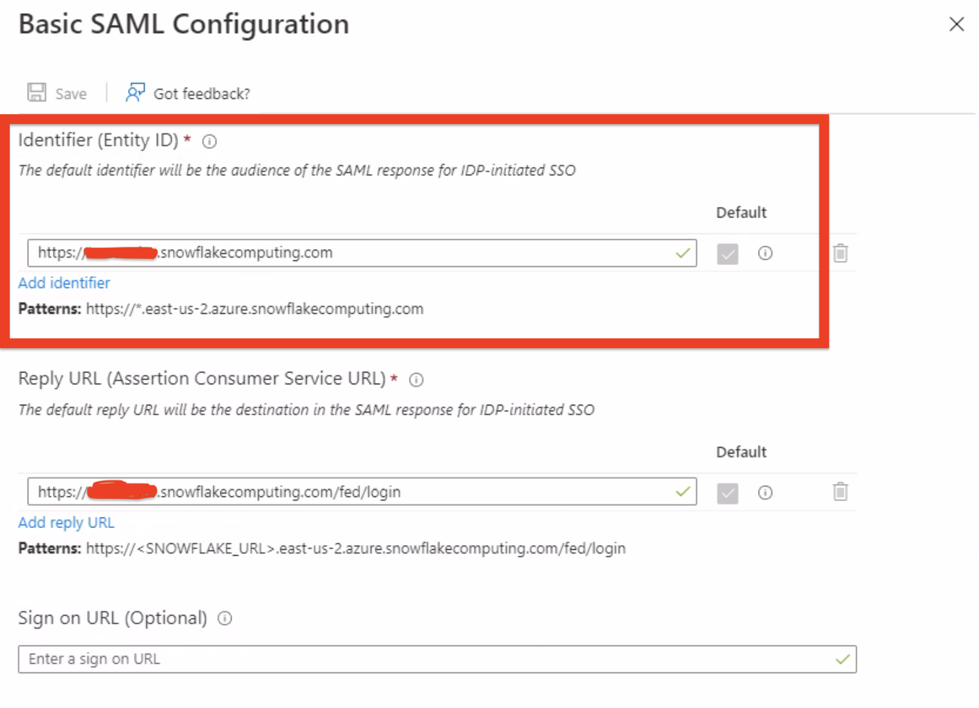The image size is (979, 708).
Task: Click the Add reply URL link
Action: point(66,523)
